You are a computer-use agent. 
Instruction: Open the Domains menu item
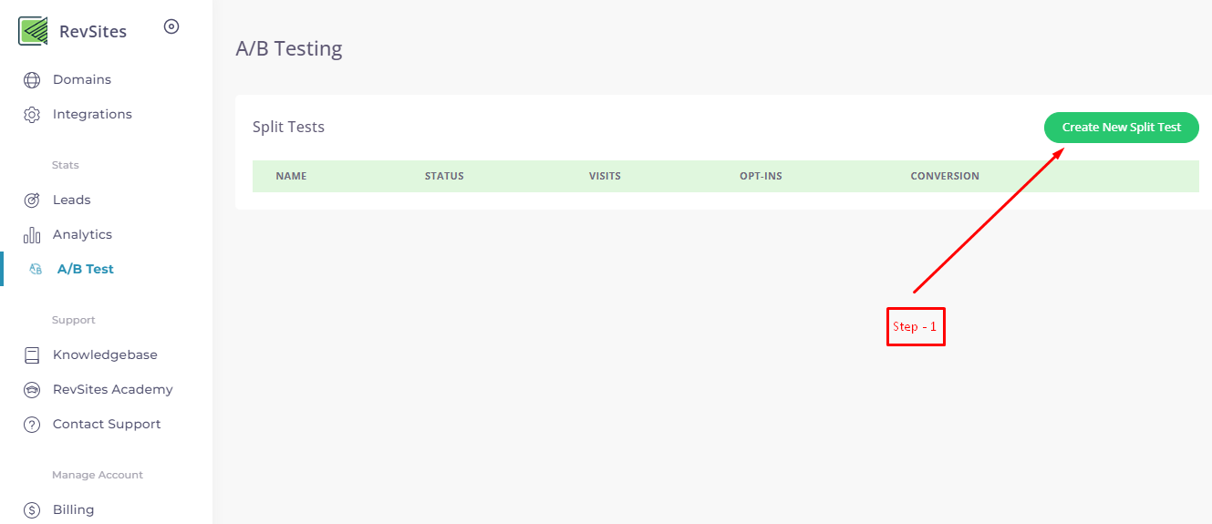[x=82, y=80]
